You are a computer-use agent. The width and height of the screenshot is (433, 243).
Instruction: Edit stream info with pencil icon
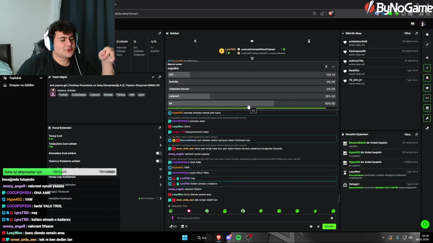(153, 77)
